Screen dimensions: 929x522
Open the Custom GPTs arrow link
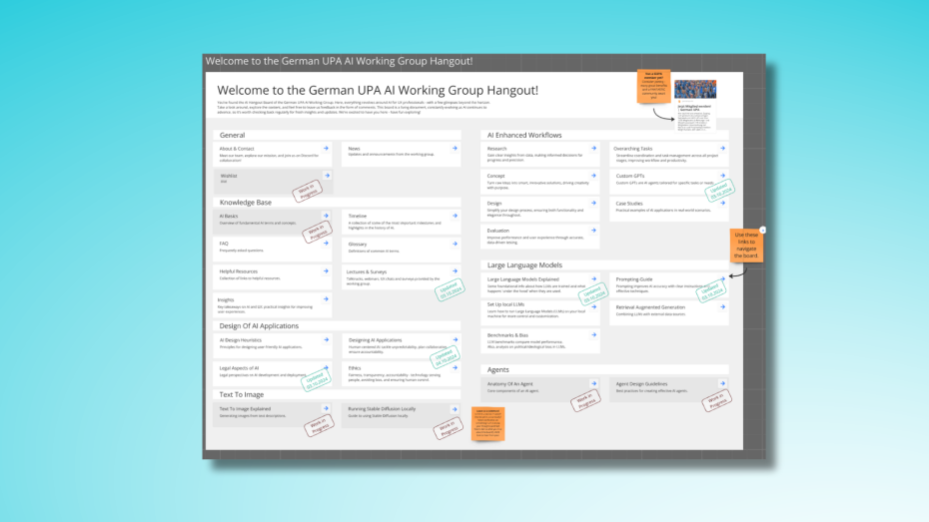pyautogui.click(x=723, y=176)
